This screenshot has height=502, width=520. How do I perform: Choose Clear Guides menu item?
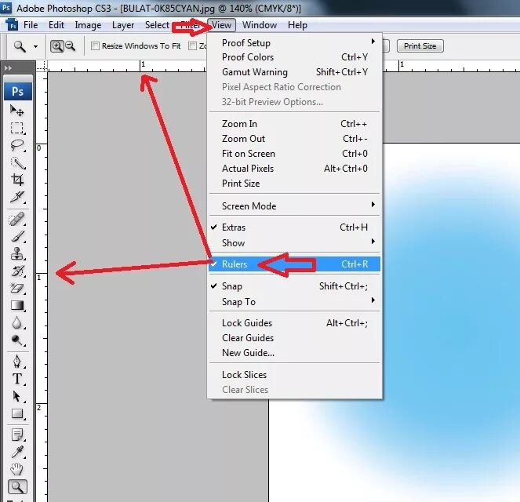pos(294,338)
